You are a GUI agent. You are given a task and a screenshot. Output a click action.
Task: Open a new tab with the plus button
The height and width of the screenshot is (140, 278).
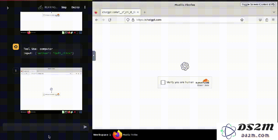pyautogui.click(x=145, y=12)
